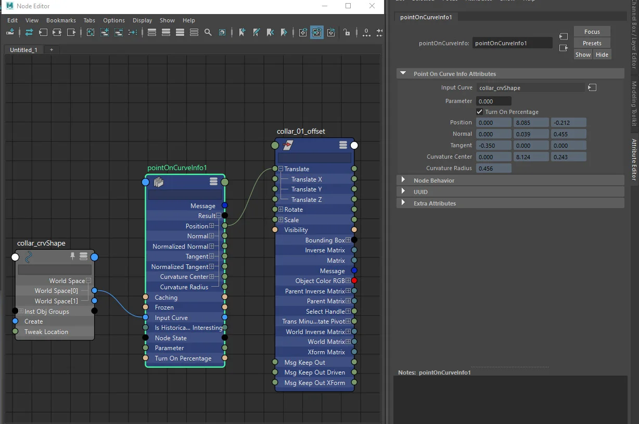Click view mode icon on collar_crvShape node
Screen dimensions: 639x424
(83, 256)
